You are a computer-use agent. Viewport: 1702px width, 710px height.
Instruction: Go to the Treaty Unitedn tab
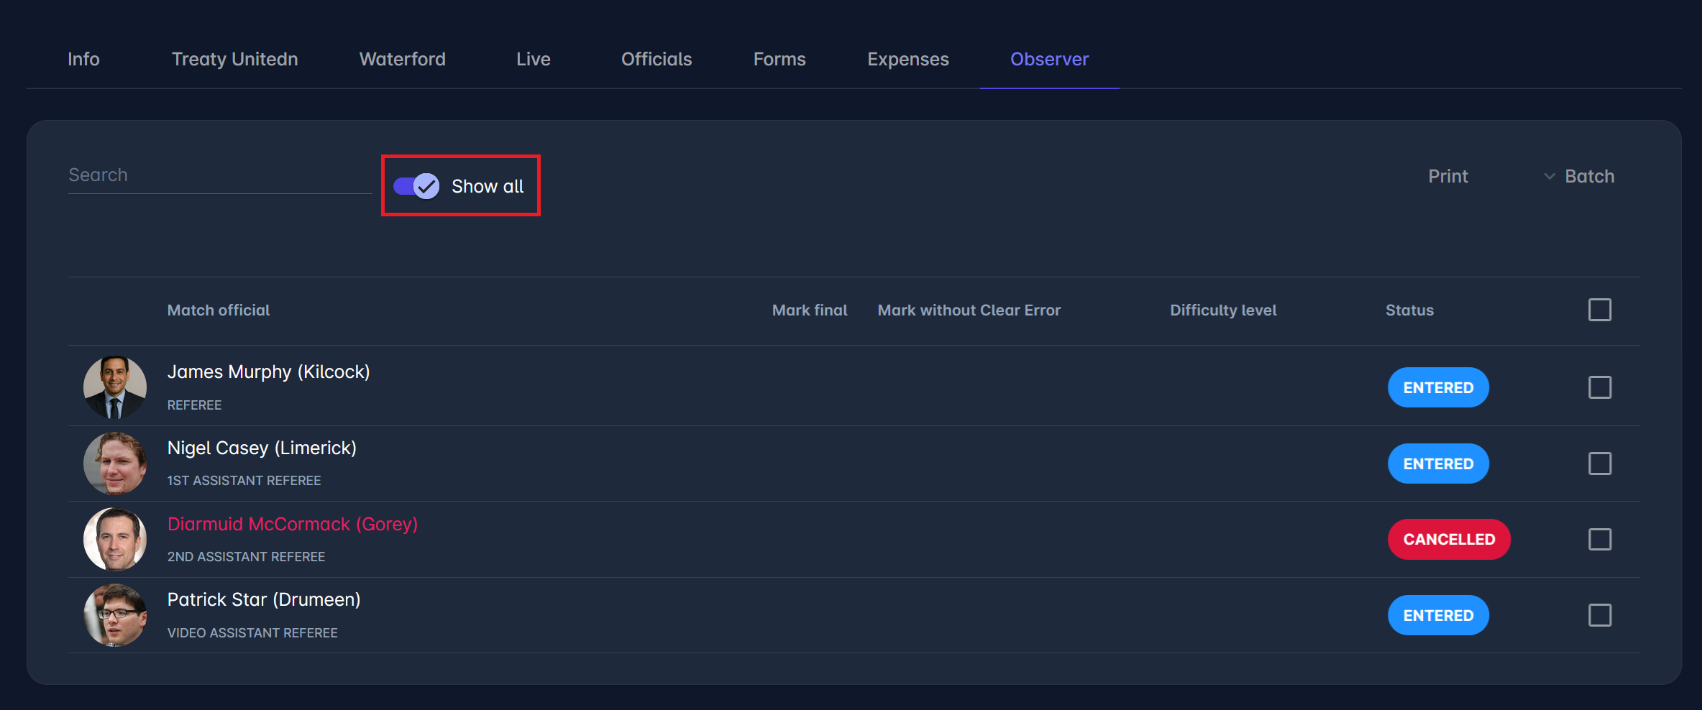tap(234, 59)
